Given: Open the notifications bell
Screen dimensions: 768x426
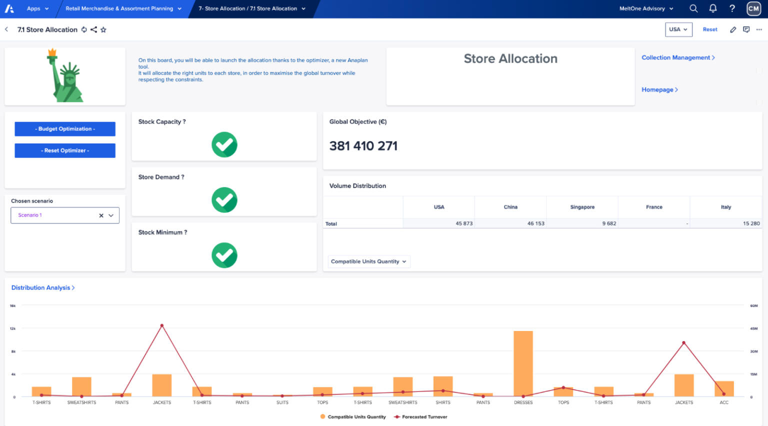Looking at the screenshot, I should point(713,8).
